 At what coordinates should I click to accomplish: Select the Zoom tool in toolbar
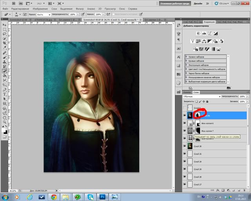(x=4, y=122)
